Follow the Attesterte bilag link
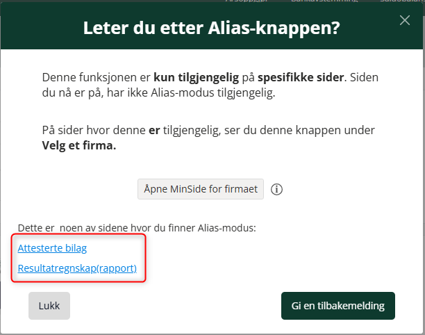This screenshot has height=335, width=425. click(x=52, y=248)
